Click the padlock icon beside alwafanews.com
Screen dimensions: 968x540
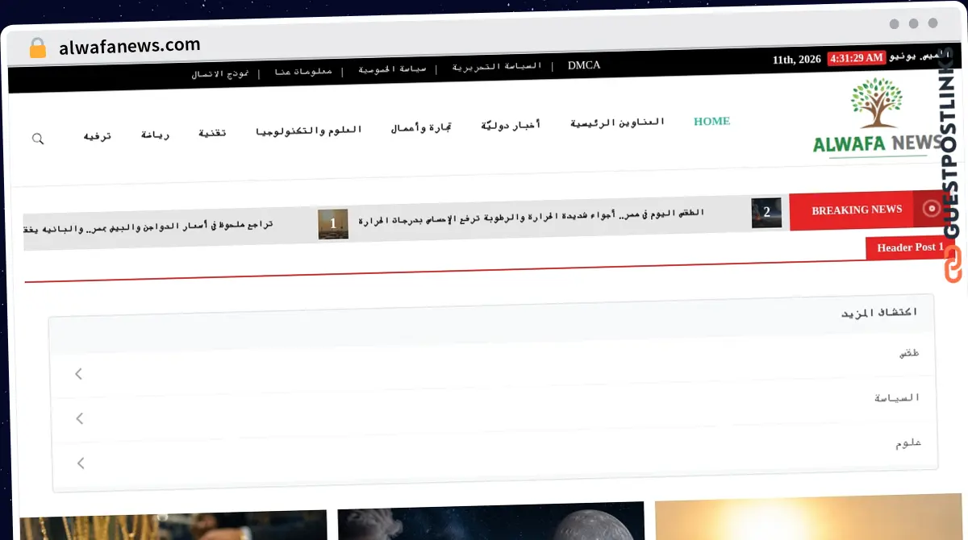coord(37,48)
